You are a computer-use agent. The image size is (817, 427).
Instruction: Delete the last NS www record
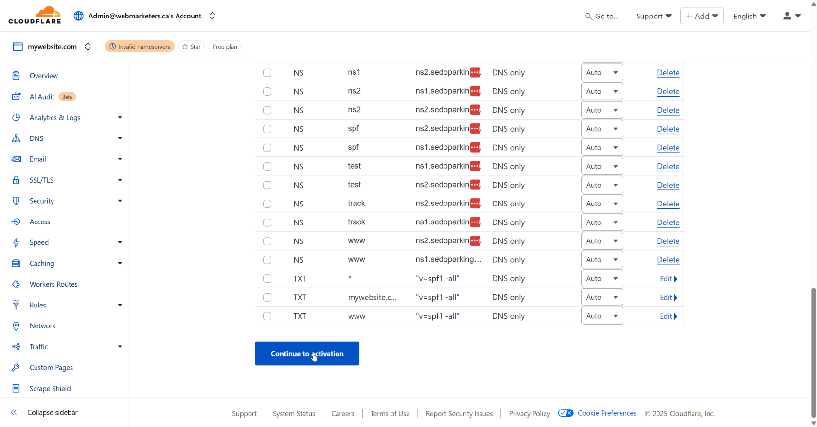[x=668, y=260]
